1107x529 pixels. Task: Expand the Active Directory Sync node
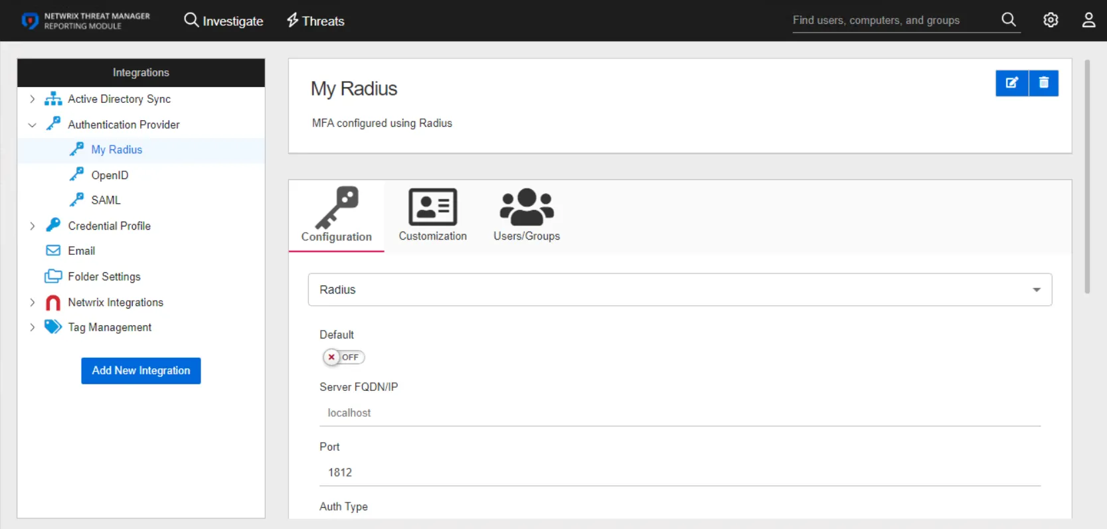[32, 99]
